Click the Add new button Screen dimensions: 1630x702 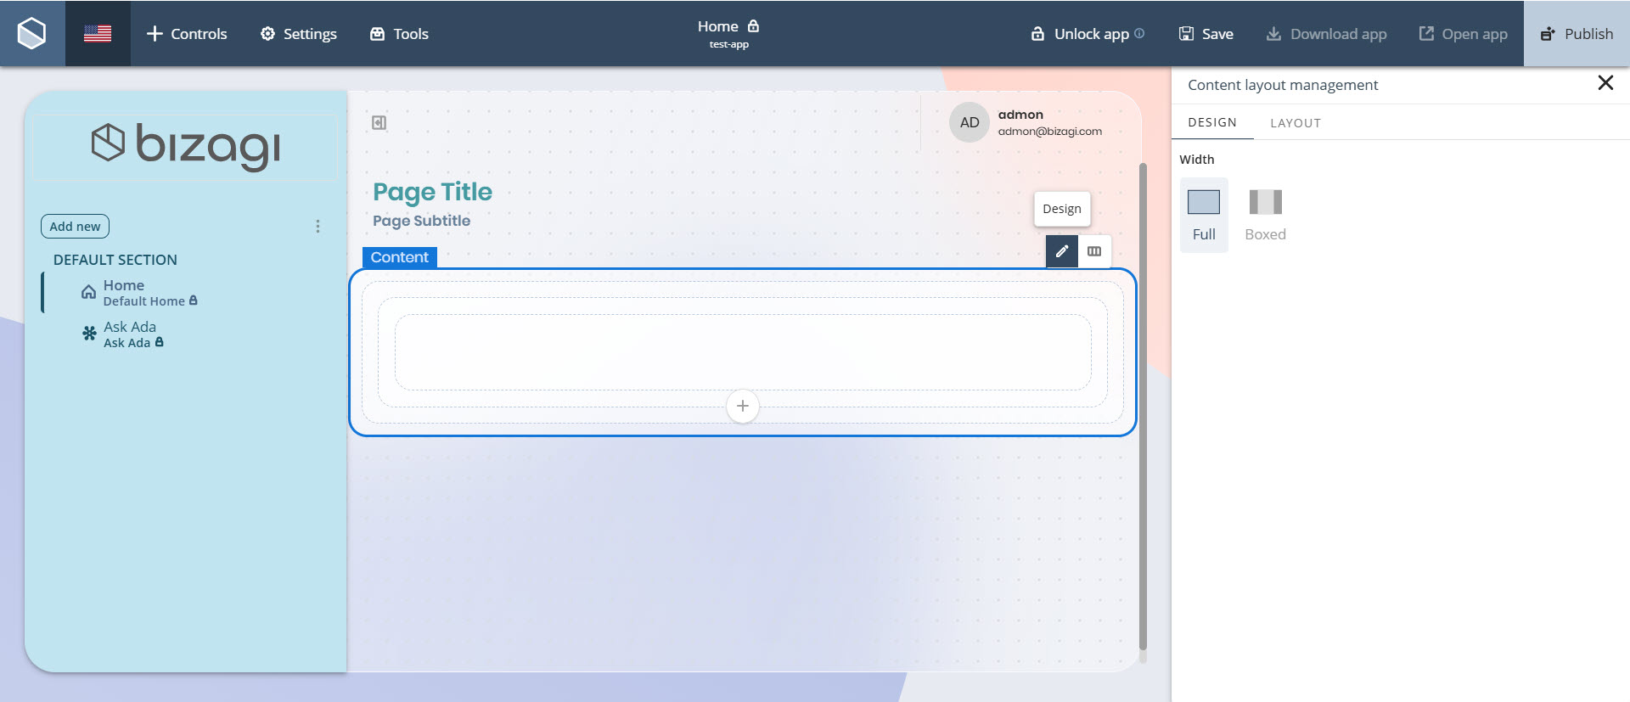click(x=75, y=227)
